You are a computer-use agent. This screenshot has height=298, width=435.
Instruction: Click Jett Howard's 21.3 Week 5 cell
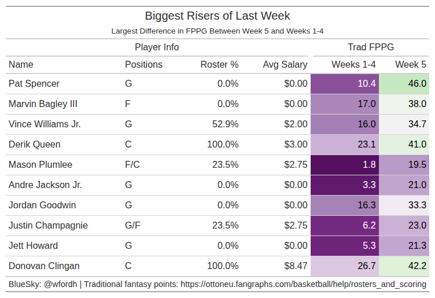416,246
